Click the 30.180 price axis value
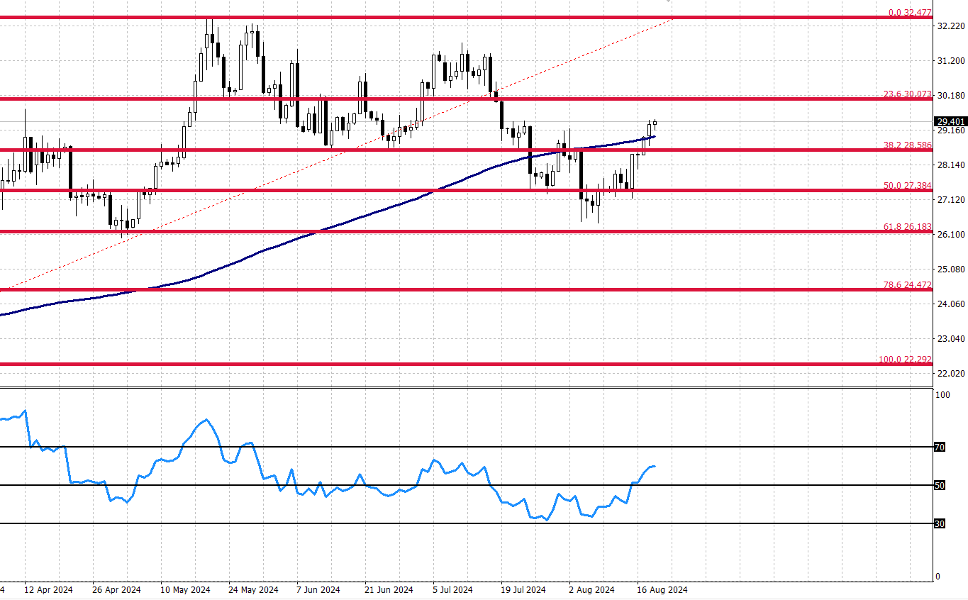Viewport: 968px width, 600px height. click(x=950, y=96)
